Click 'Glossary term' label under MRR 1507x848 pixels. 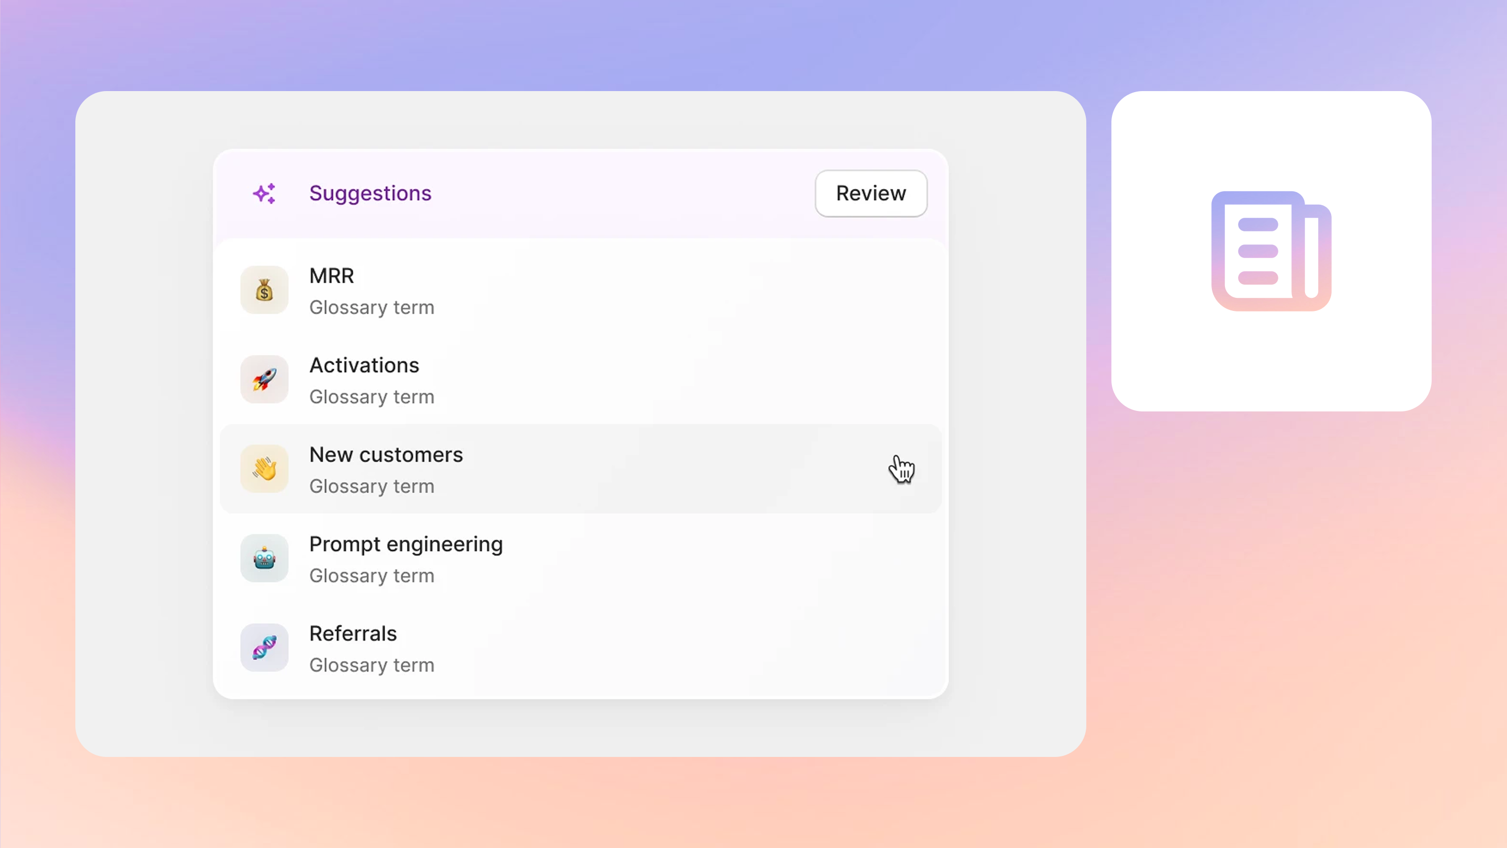click(x=372, y=307)
